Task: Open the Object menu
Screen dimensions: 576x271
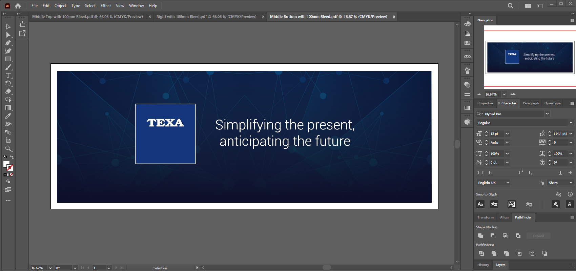Action: coord(60,6)
